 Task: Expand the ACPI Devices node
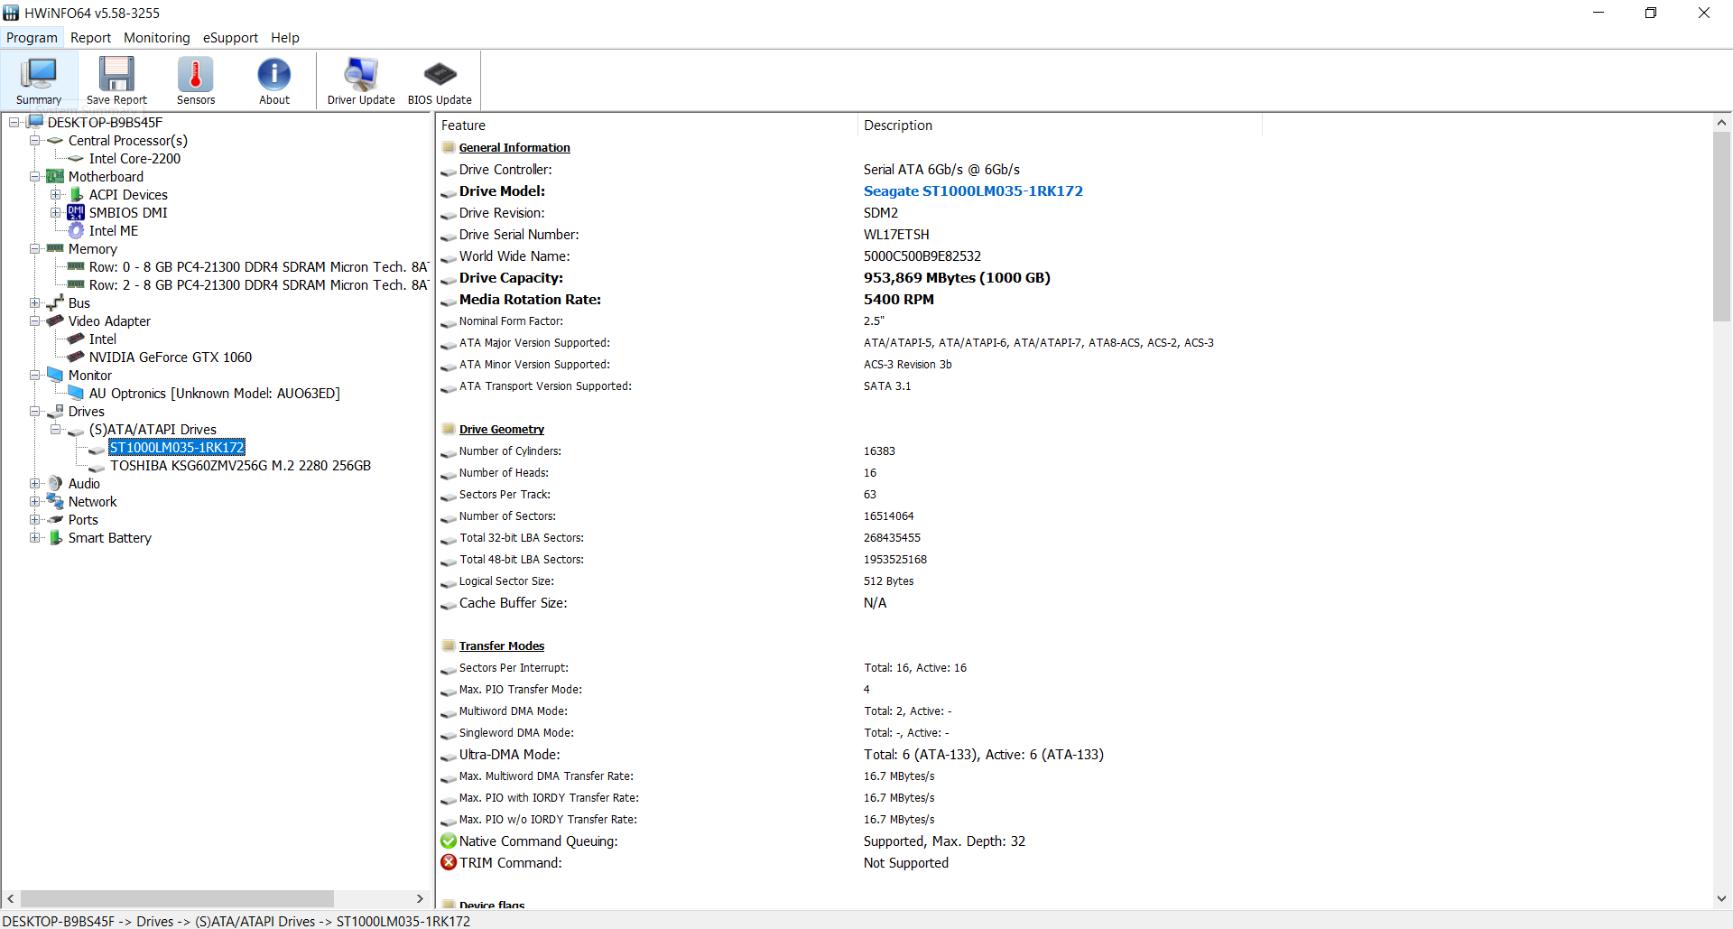(x=56, y=194)
